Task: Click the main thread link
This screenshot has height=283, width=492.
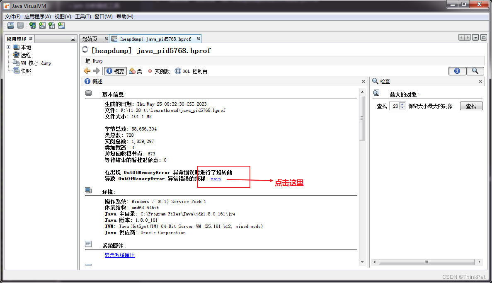Action: (216, 179)
